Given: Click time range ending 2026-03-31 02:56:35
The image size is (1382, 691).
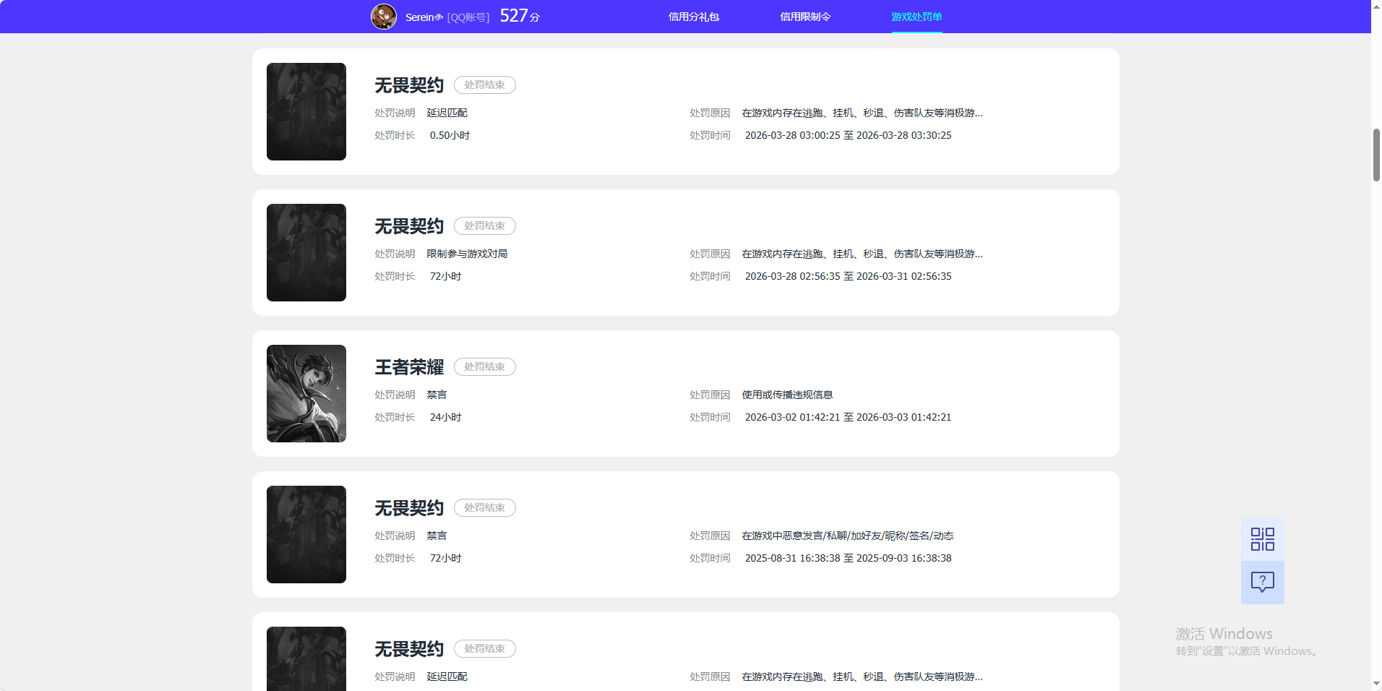Looking at the screenshot, I should 848,276.
